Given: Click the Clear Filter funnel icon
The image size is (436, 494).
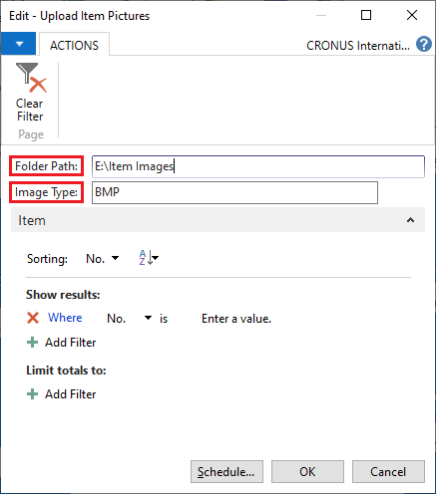Looking at the screenshot, I should point(31,78).
